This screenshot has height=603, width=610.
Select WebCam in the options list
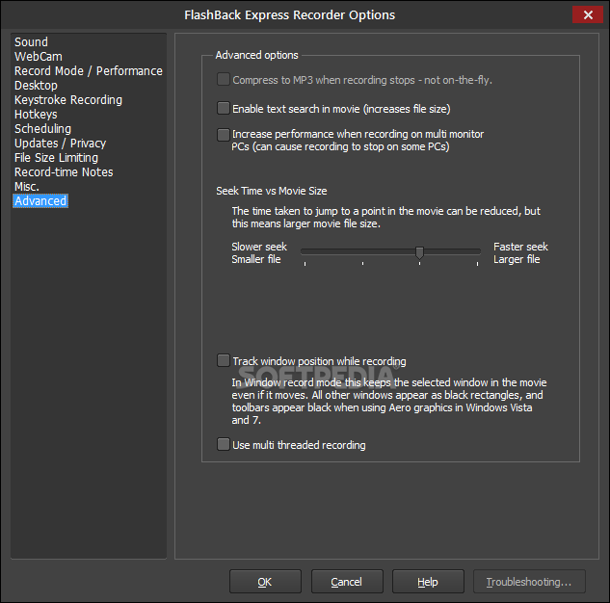[x=39, y=57]
